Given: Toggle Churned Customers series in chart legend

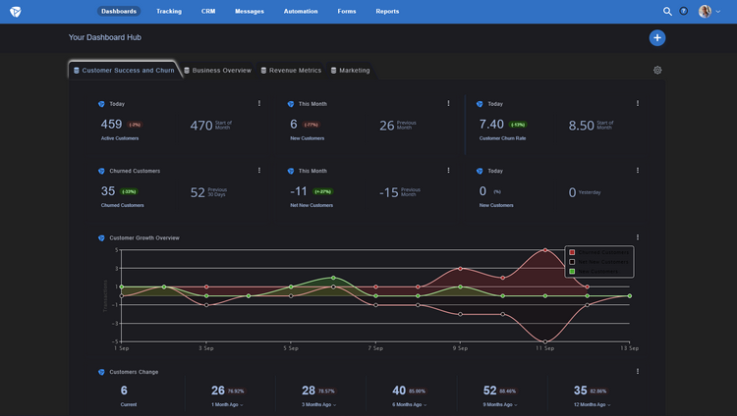Looking at the screenshot, I should (598, 252).
